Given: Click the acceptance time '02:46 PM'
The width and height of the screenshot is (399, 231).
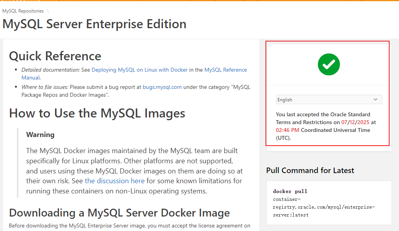Looking at the screenshot, I should pos(287,130).
